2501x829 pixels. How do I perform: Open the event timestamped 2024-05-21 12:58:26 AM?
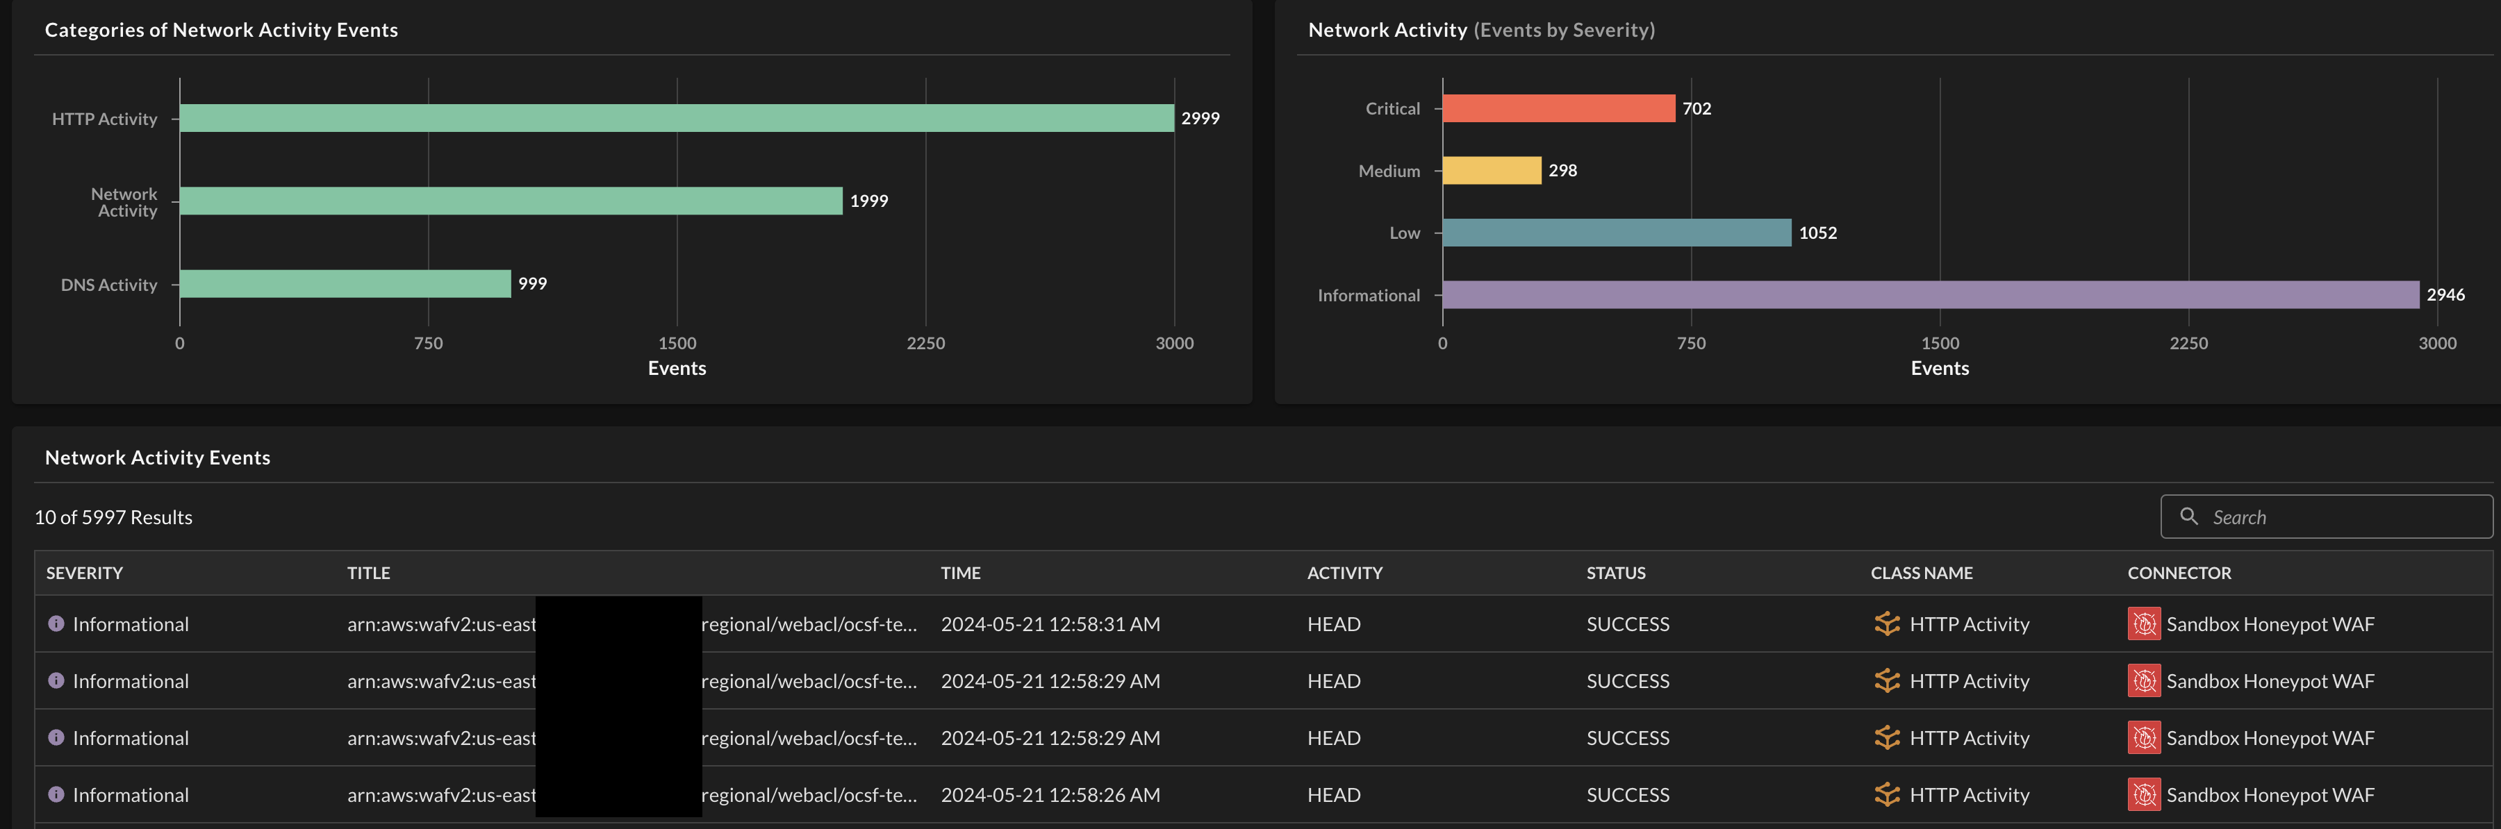[x=1050, y=795]
